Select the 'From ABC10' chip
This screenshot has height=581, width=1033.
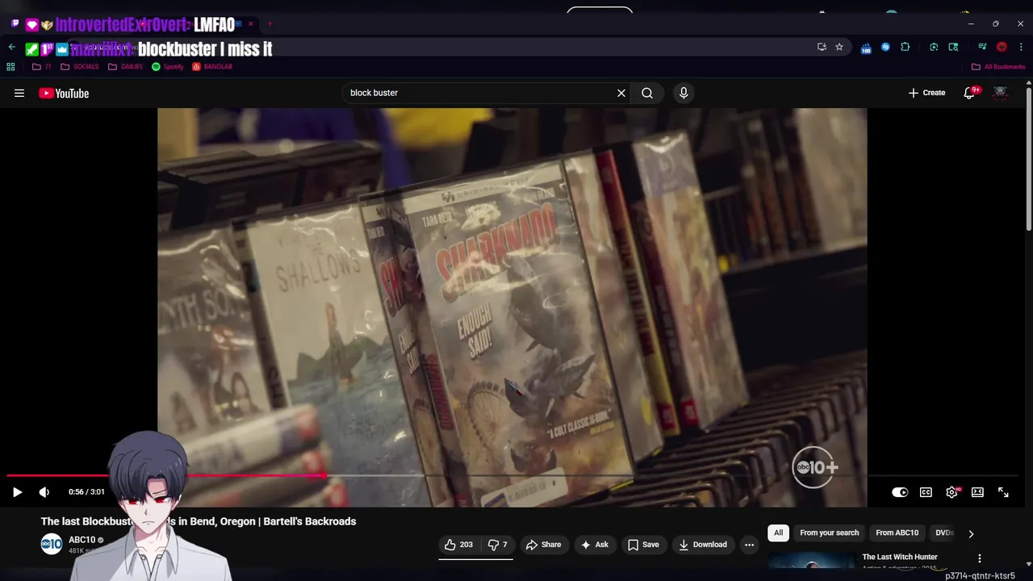(x=897, y=533)
